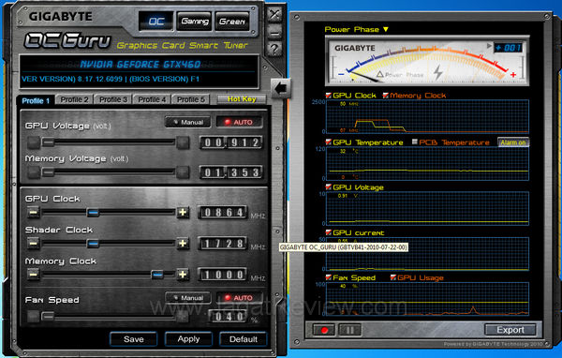
Task: Toggle GPU Voltage graph checkbox
Action: click(x=328, y=187)
